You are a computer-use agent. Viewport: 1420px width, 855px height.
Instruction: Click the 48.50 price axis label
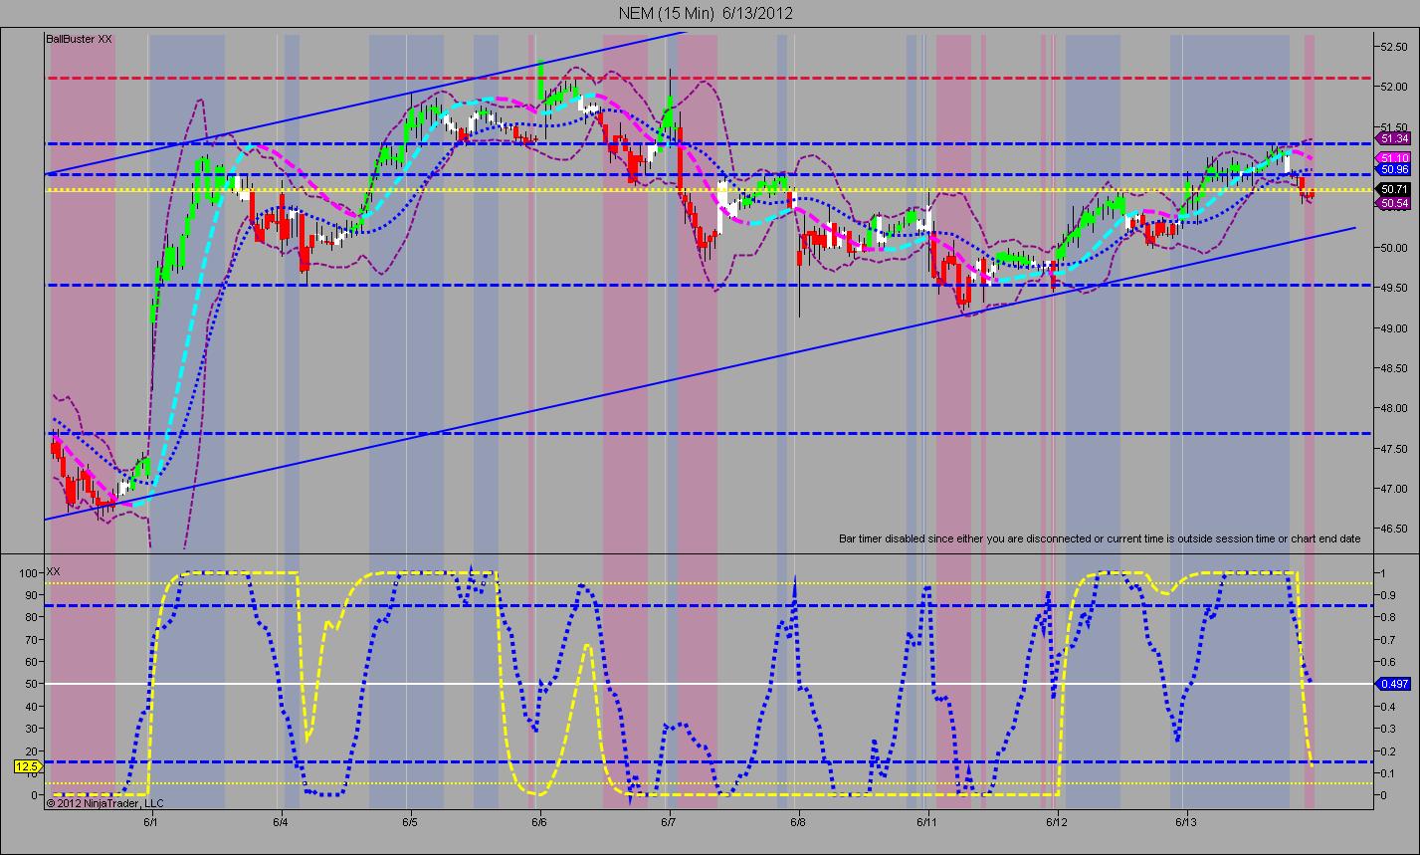click(1392, 368)
